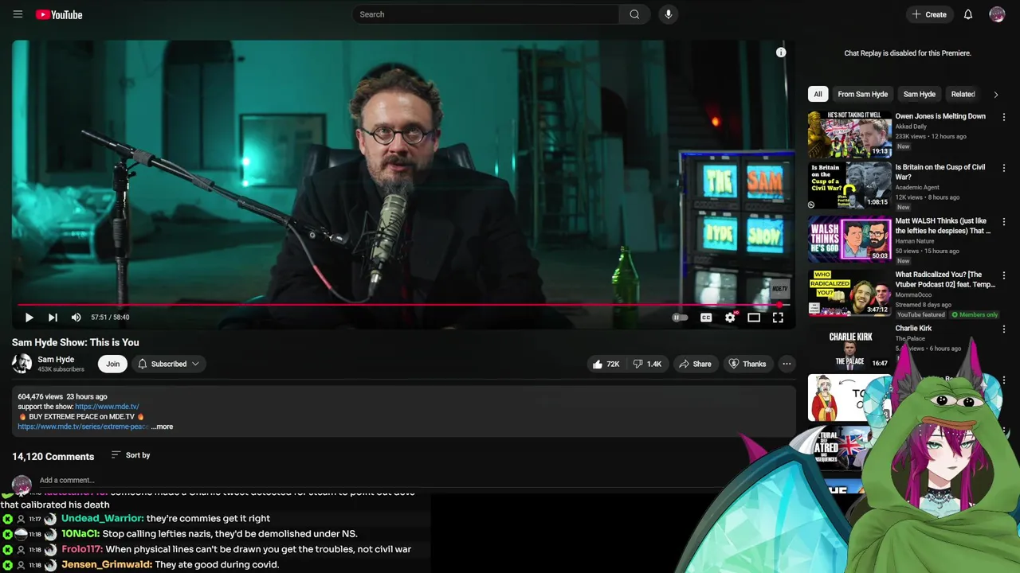The height and width of the screenshot is (573, 1020).
Task: Open options for Matt WALSH video
Action: (1003, 221)
